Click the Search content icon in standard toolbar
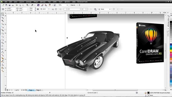The height and width of the screenshot is (97, 172). [38, 5]
